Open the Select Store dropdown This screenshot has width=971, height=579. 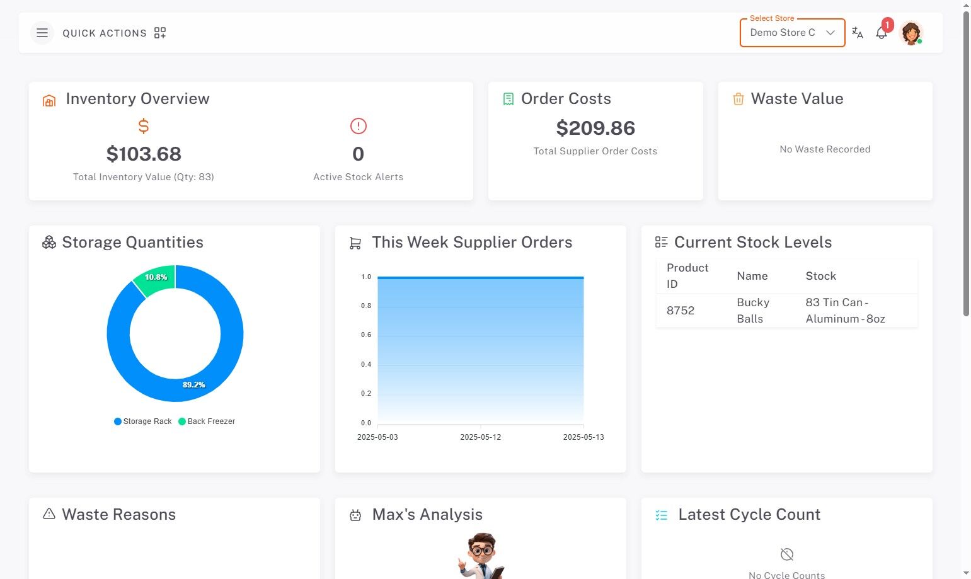[x=783, y=33]
